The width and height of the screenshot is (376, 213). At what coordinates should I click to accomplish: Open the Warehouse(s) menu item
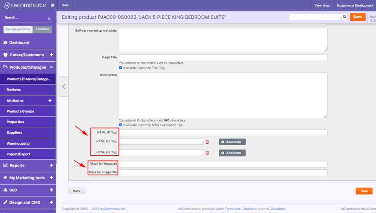[x=28, y=143]
